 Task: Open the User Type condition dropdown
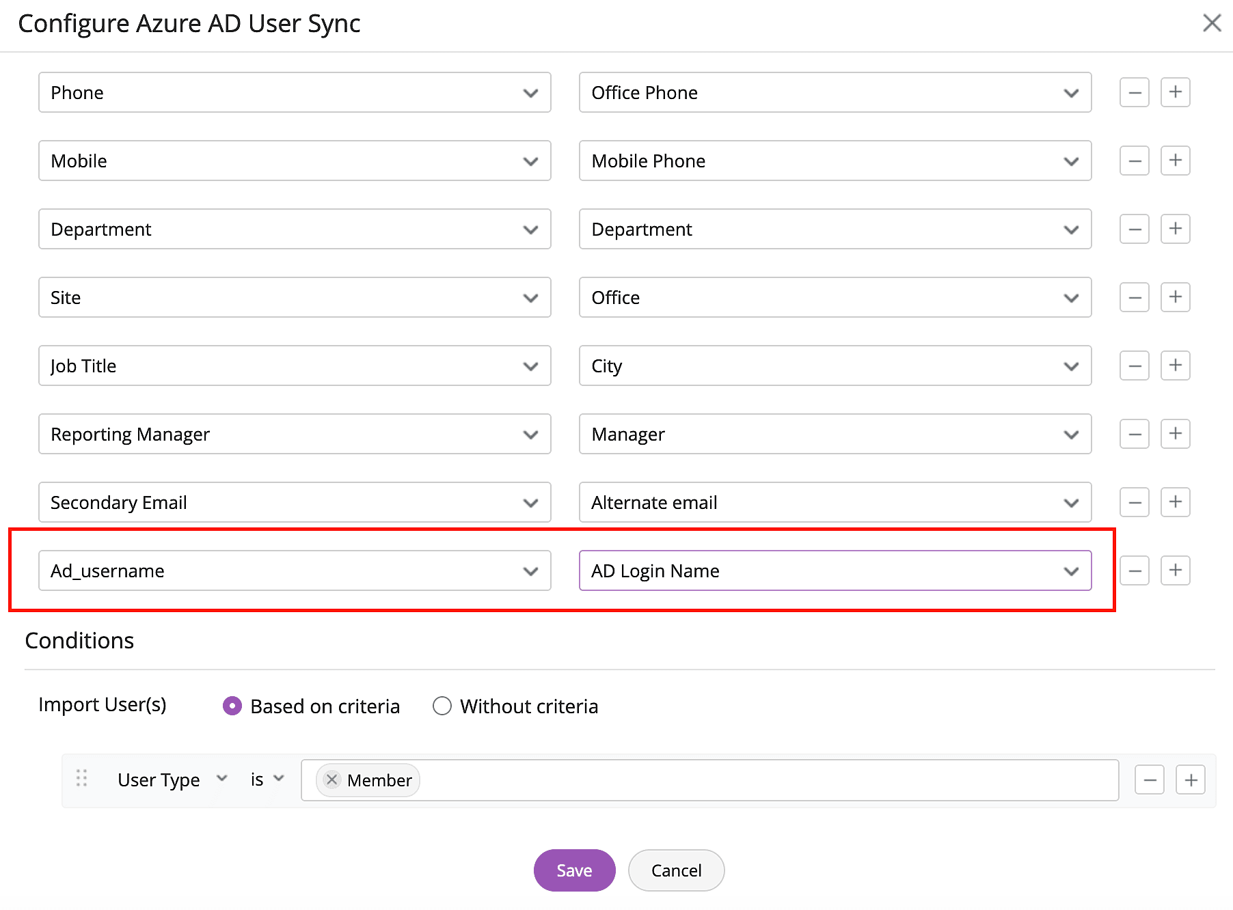[172, 780]
